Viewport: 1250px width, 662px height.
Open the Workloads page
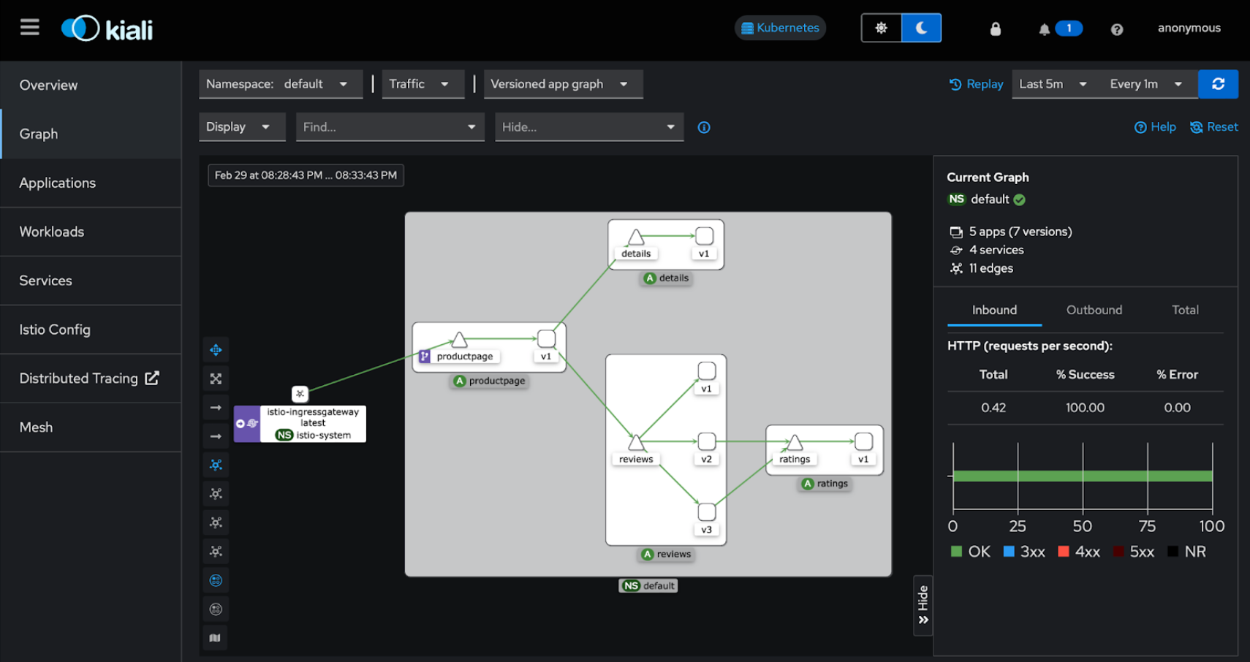(x=91, y=232)
